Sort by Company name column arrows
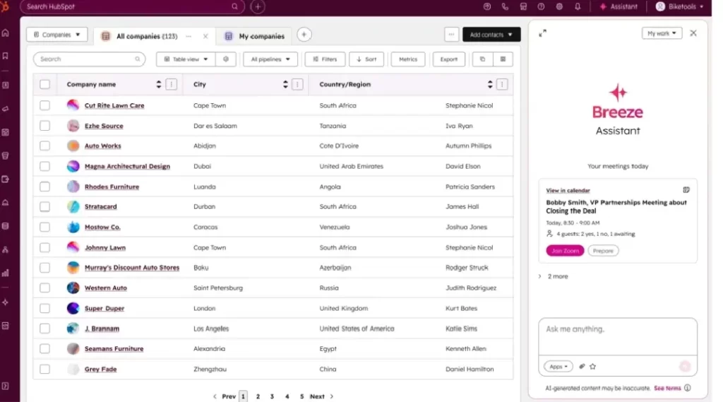Viewport: 723px width, 402px height. pyautogui.click(x=159, y=85)
